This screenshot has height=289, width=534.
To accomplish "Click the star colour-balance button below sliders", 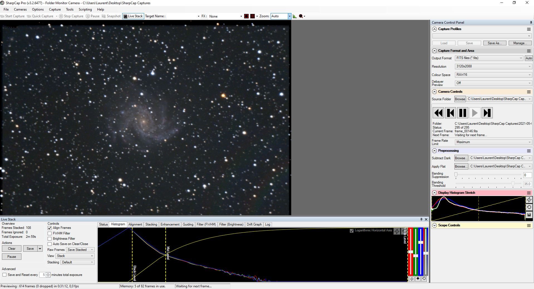I will tap(418, 279).
